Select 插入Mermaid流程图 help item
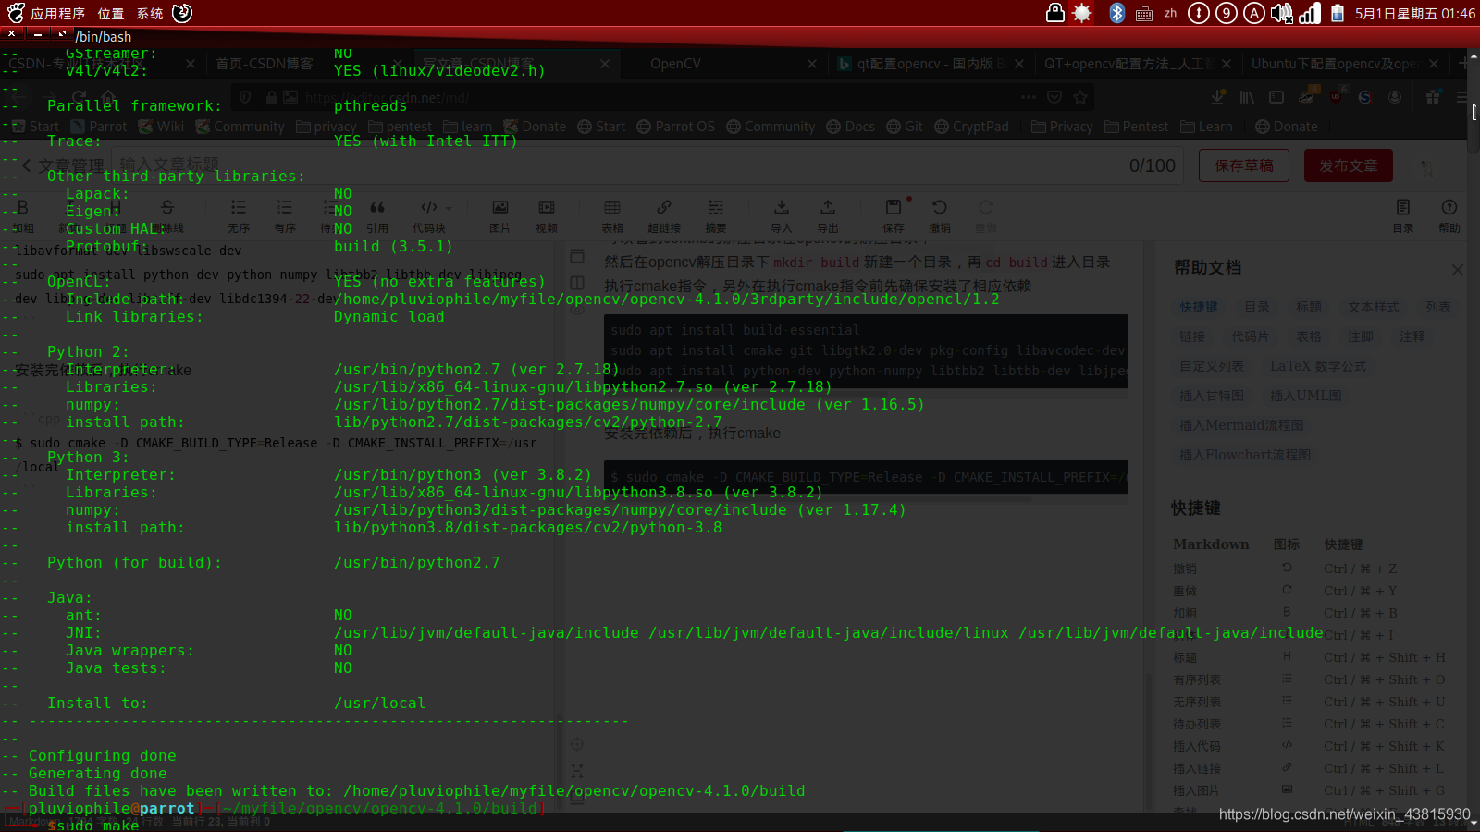The image size is (1480, 832). (1241, 425)
